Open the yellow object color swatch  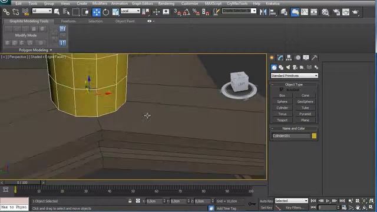pyautogui.click(x=314, y=136)
